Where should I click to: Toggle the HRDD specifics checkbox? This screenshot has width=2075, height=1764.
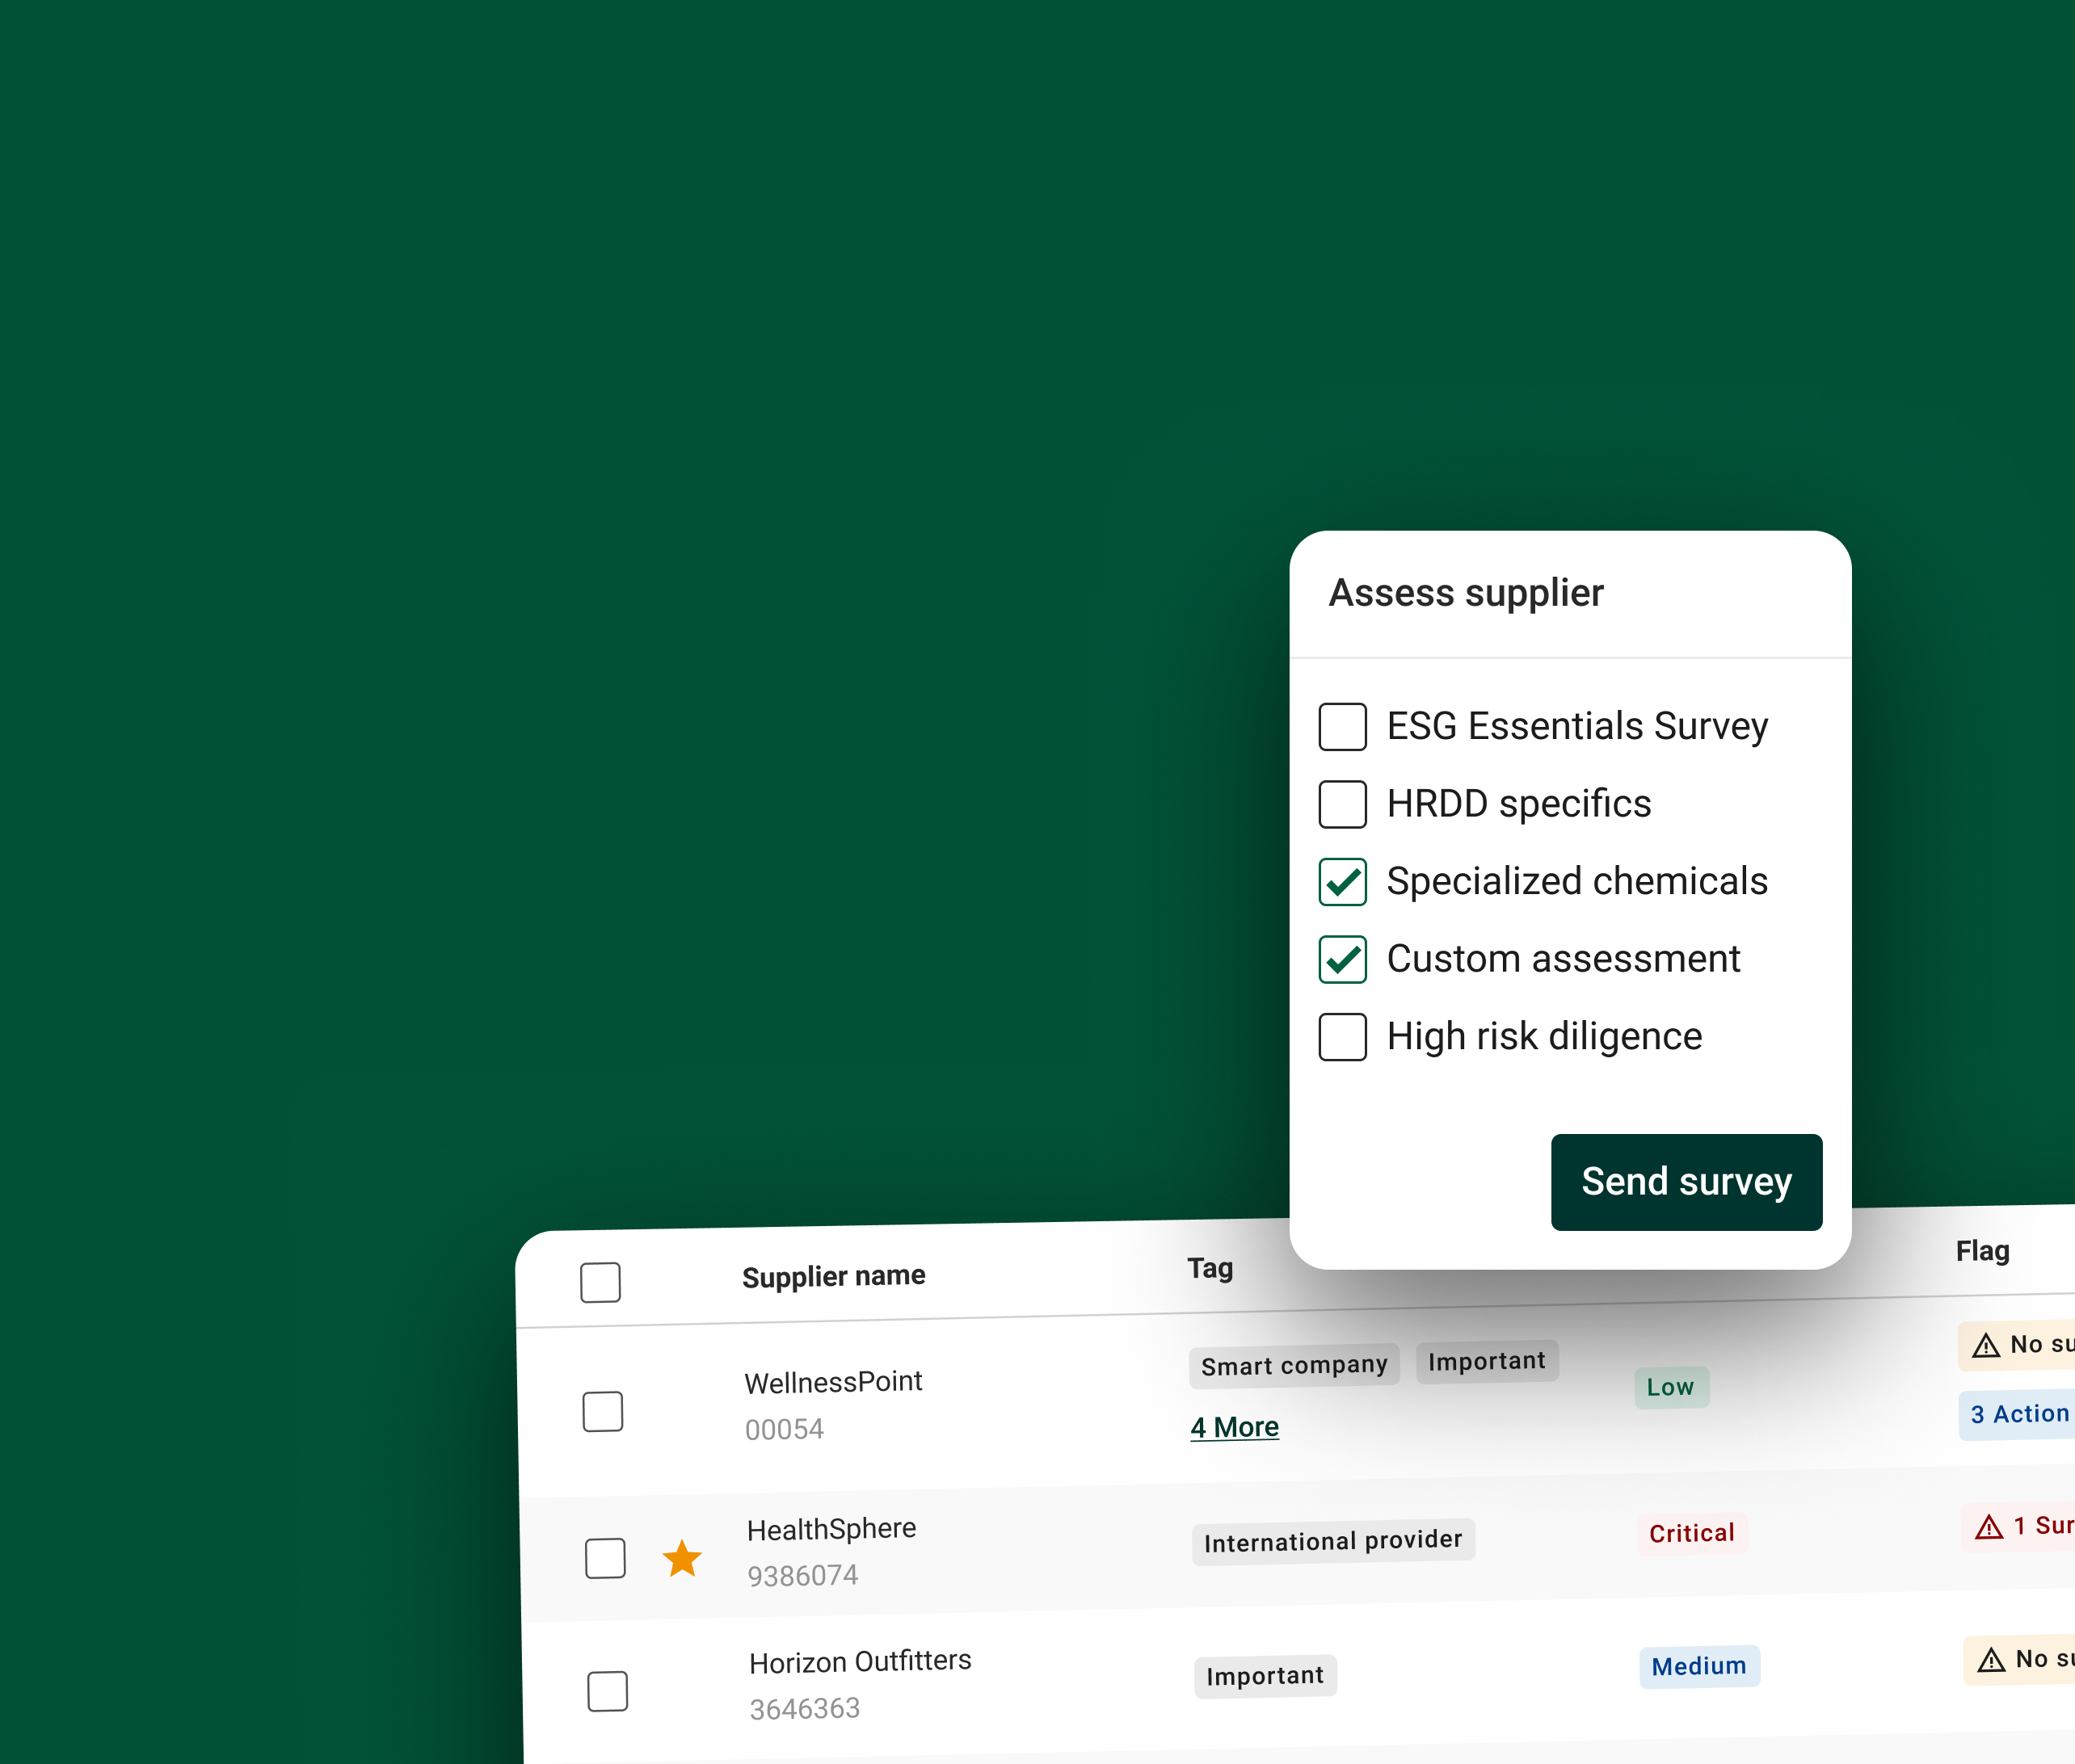1341,803
